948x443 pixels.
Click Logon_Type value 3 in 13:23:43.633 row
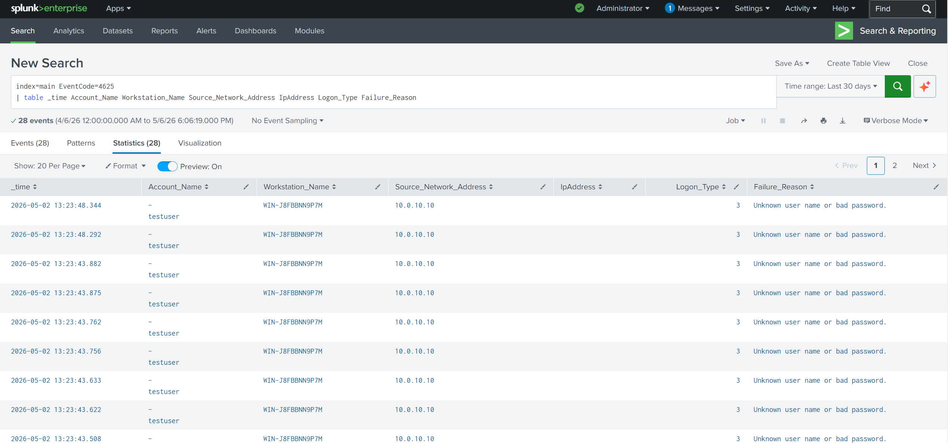738,381
